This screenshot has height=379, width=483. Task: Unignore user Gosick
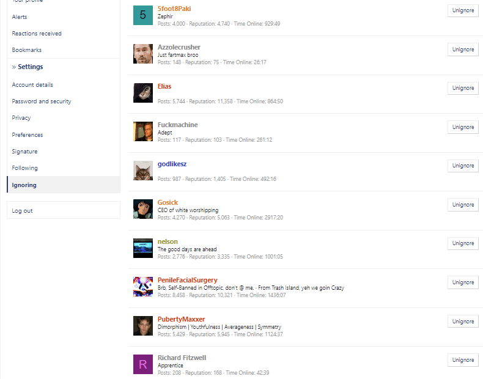(463, 205)
